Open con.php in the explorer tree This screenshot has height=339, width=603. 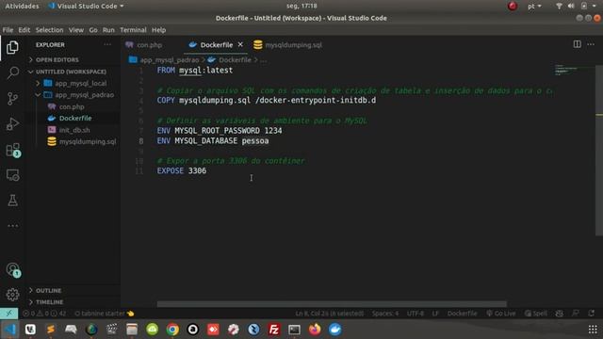point(72,106)
